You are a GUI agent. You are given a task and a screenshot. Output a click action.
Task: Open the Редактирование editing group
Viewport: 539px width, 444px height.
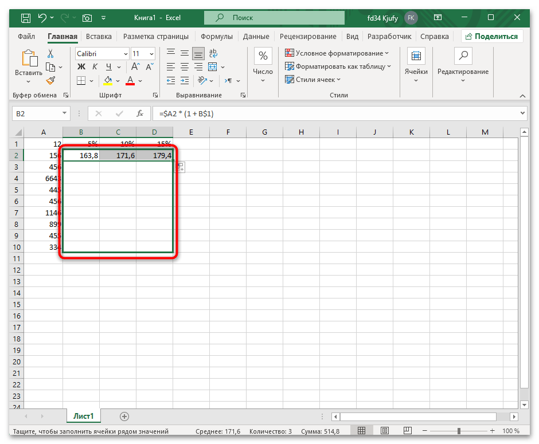[x=463, y=65]
